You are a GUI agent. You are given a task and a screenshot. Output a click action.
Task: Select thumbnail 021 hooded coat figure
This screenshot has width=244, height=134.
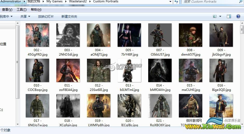[160, 106]
